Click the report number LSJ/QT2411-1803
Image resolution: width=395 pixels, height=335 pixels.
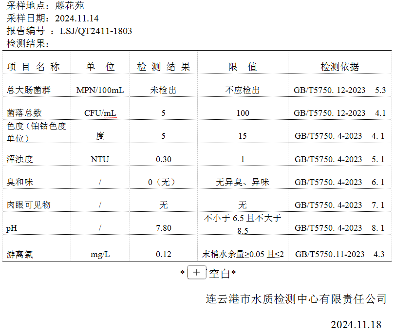point(95,31)
